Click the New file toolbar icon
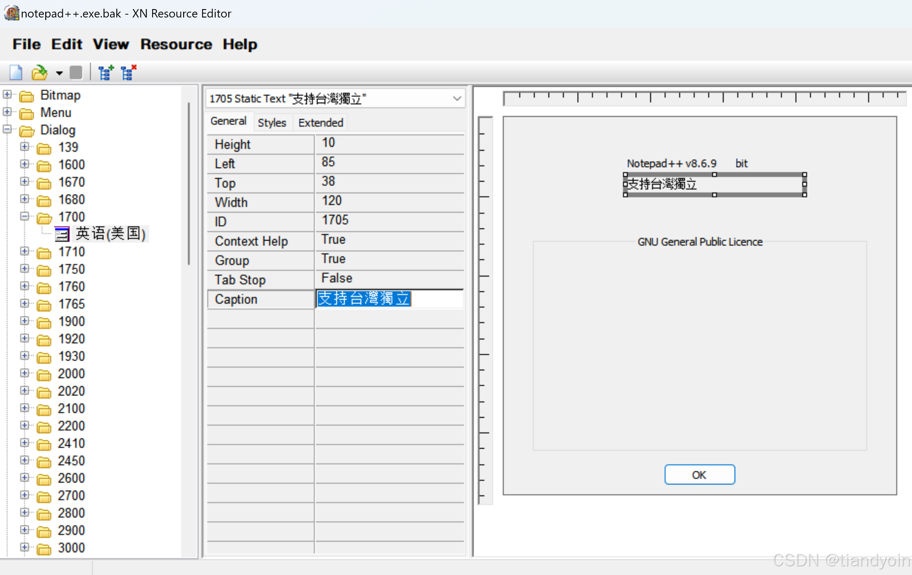912x575 pixels. point(16,72)
